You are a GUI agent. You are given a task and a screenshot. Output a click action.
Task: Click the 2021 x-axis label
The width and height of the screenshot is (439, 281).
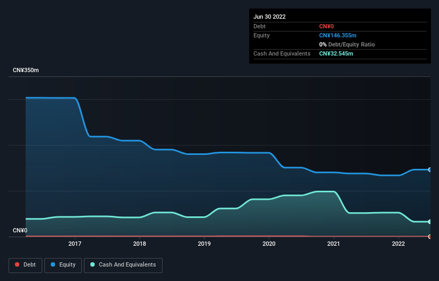point(334,244)
